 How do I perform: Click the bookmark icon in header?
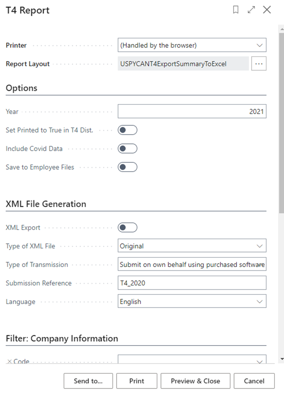[236, 10]
